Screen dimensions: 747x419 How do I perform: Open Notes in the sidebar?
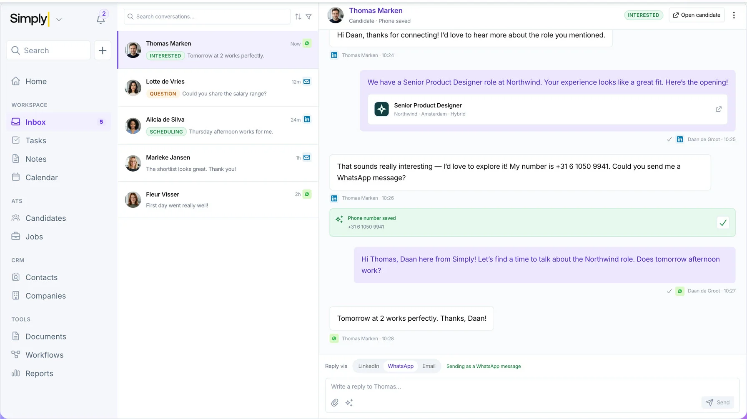59,159
